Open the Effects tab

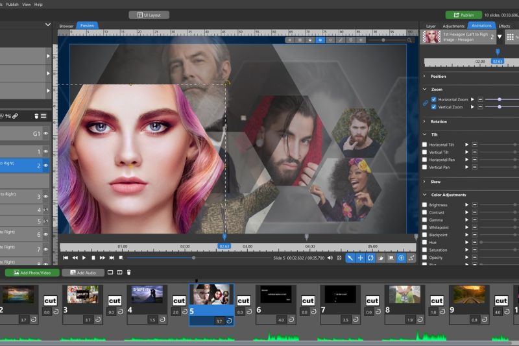click(x=505, y=26)
